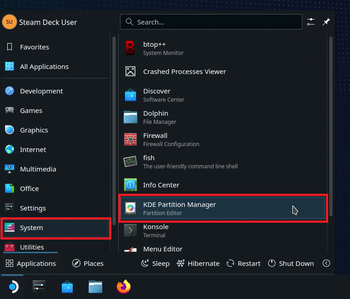The image size is (350, 299).
Task: Open Crashed Processes Viewer icon
Action: tap(130, 71)
